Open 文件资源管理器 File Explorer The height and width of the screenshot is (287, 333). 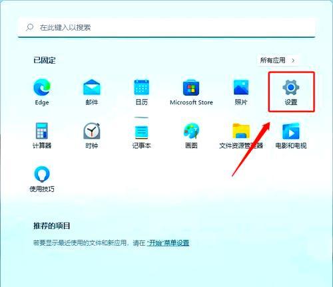click(241, 136)
